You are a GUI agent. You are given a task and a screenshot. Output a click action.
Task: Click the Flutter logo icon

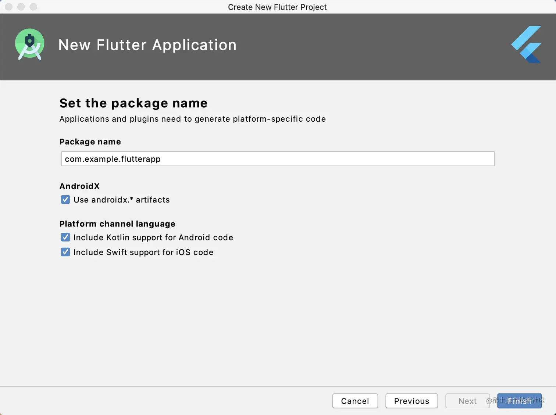click(x=526, y=44)
